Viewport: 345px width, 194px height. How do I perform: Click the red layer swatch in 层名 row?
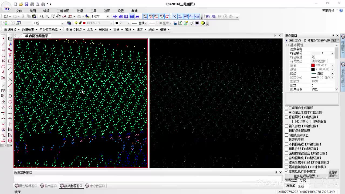tap(313, 65)
